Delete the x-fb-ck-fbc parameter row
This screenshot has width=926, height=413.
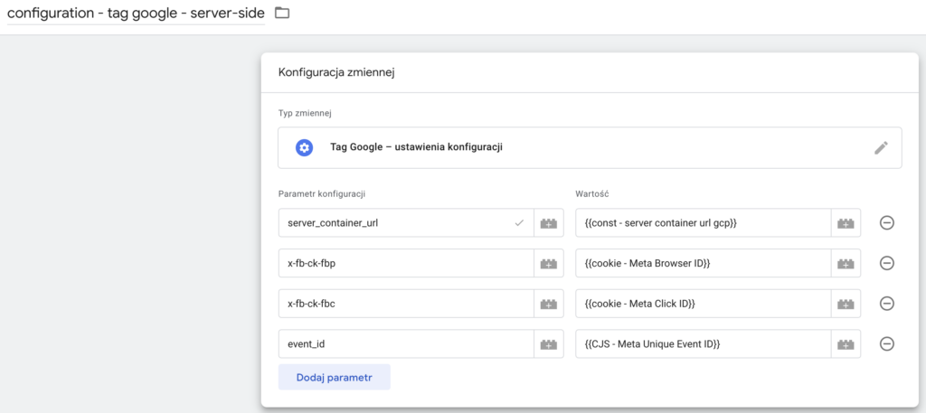(x=887, y=304)
